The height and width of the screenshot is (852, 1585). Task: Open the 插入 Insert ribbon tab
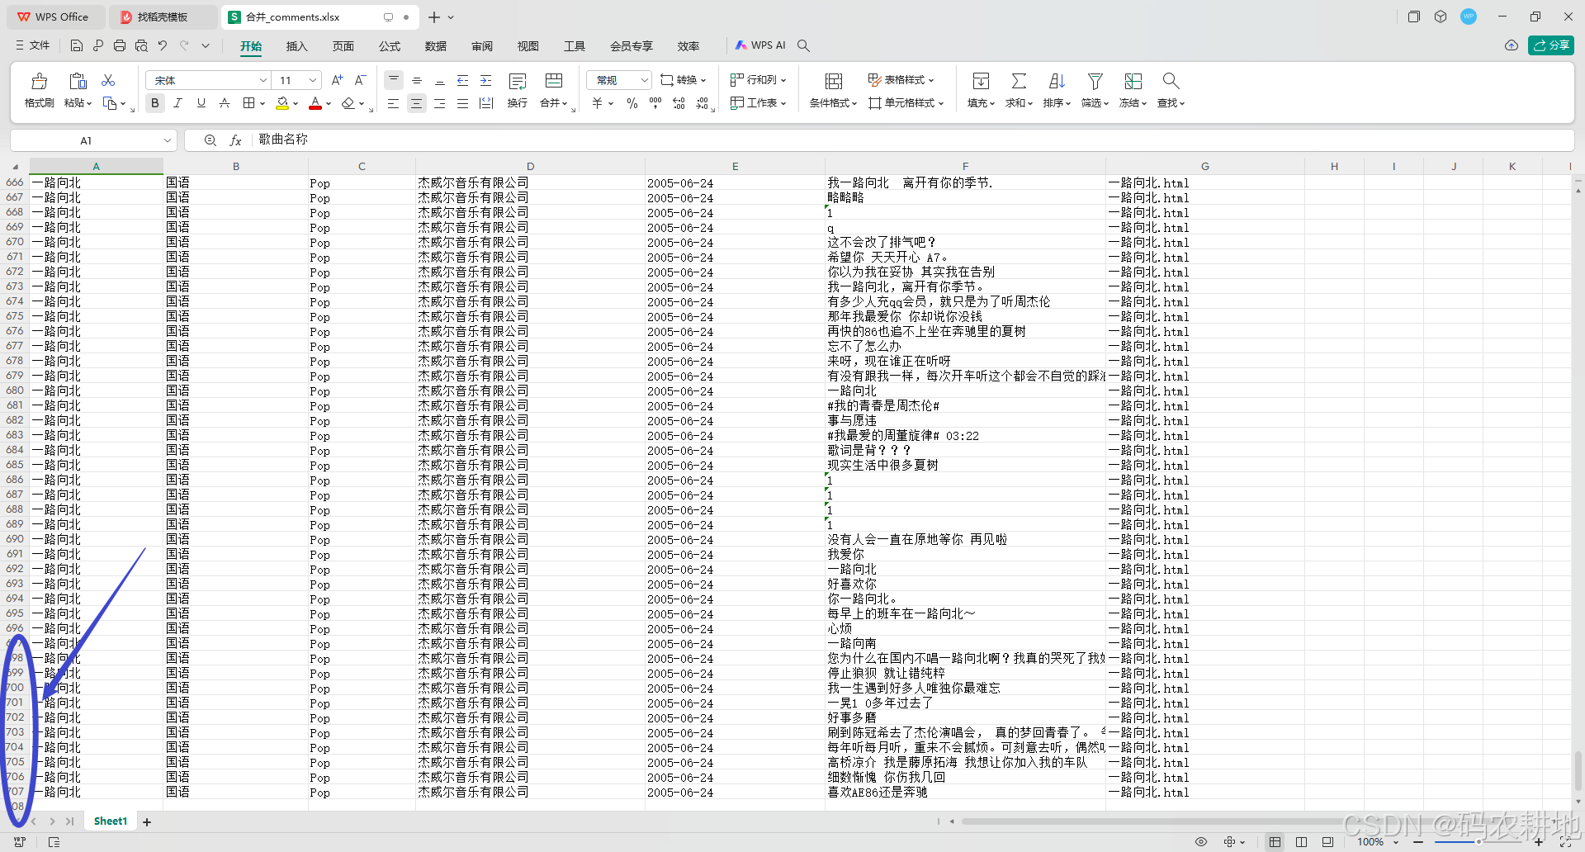[297, 46]
